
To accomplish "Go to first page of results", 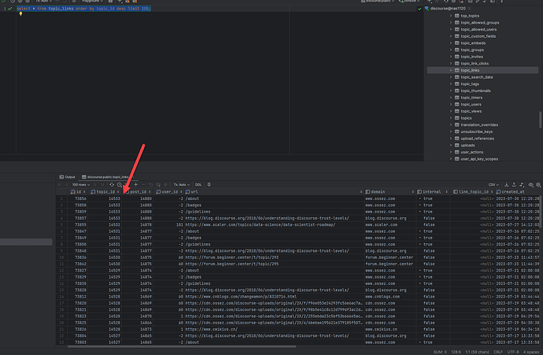I will (60, 185).
